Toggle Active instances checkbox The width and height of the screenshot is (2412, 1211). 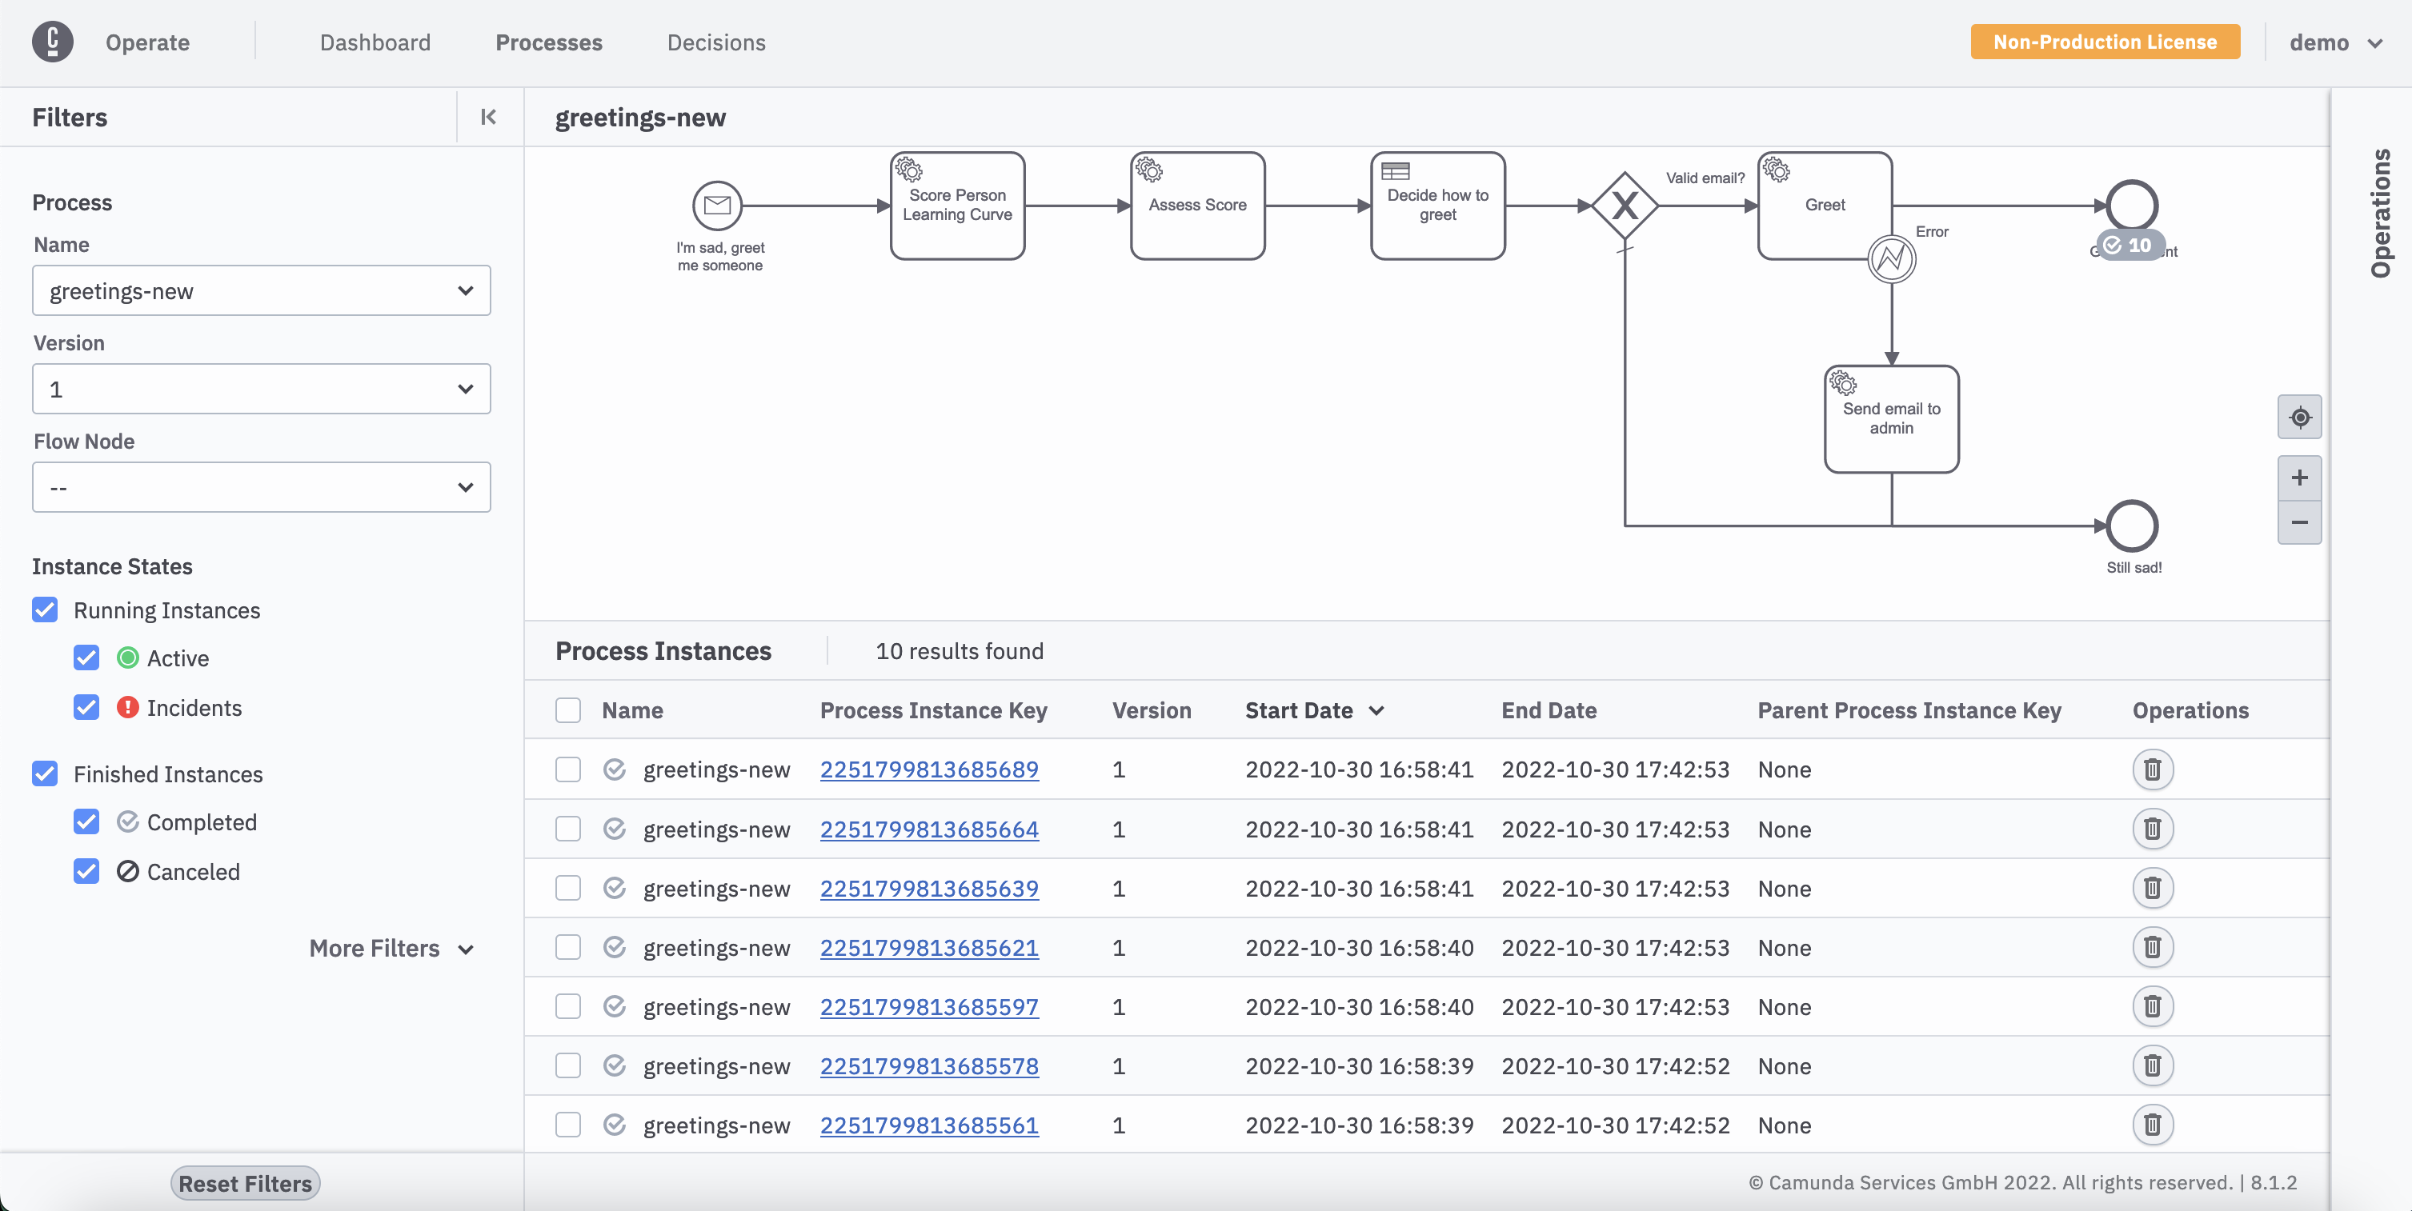coord(86,658)
